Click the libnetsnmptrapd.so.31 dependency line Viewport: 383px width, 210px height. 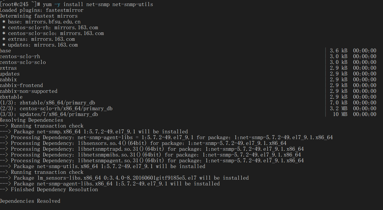coord(152,149)
